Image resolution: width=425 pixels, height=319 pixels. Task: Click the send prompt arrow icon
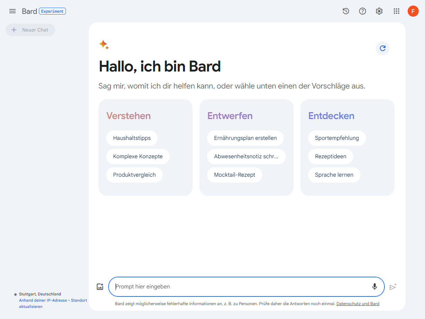393,287
